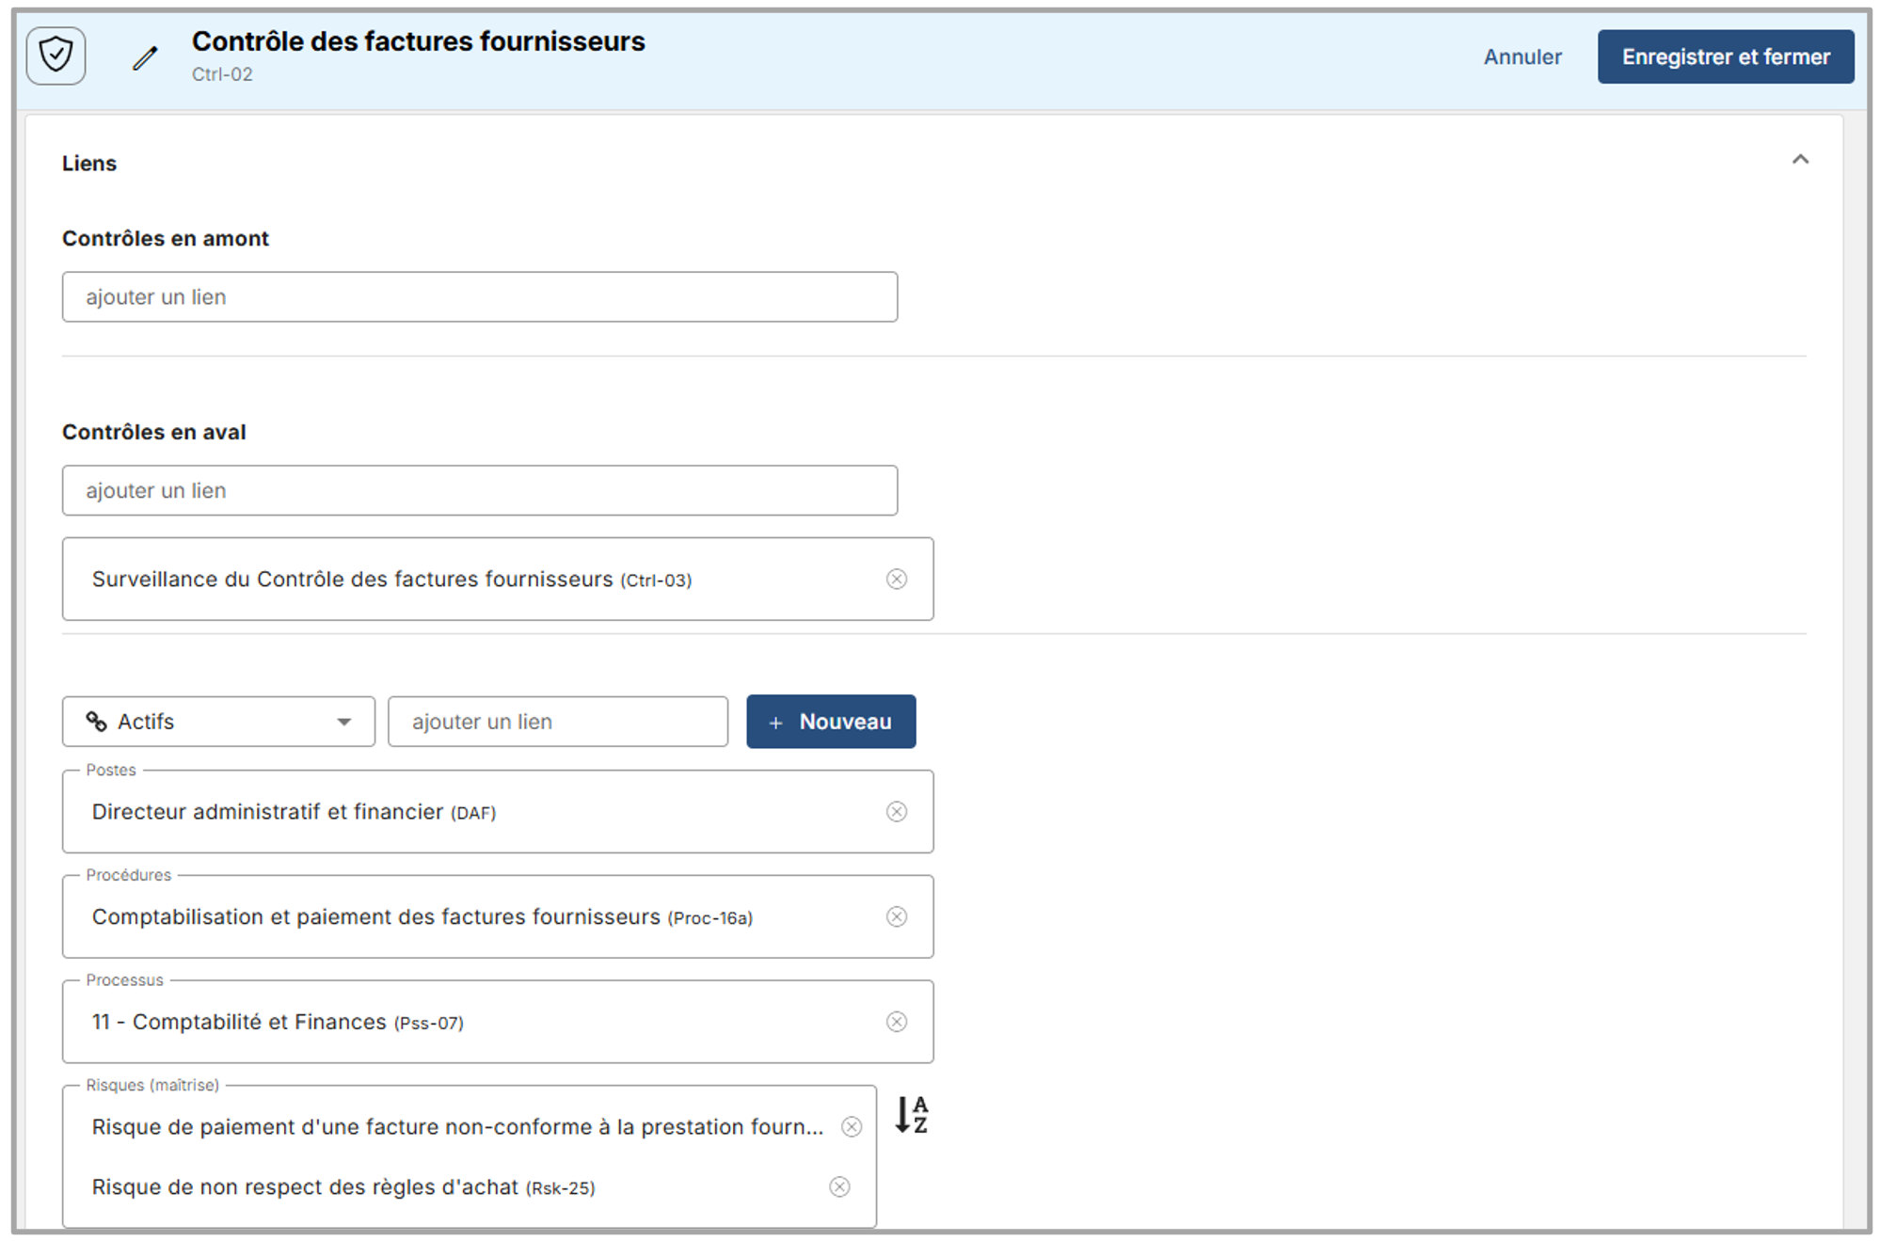The image size is (1880, 1241).
Task: Remove the Surveillance du Contrôle Ctrl-03 link
Action: point(896,579)
